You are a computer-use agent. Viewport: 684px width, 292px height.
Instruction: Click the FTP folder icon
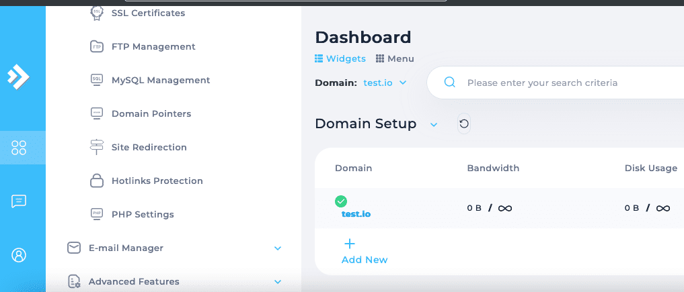[x=97, y=46]
